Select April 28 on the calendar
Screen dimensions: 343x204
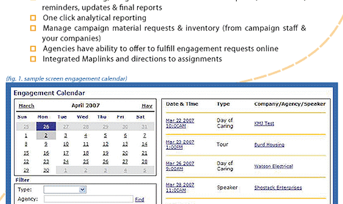click(x=144, y=161)
